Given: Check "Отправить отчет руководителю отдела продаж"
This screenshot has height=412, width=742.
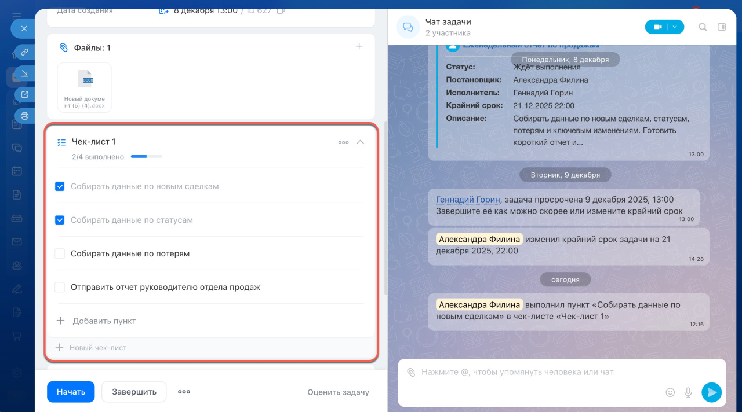Looking at the screenshot, I should [60, 287].
